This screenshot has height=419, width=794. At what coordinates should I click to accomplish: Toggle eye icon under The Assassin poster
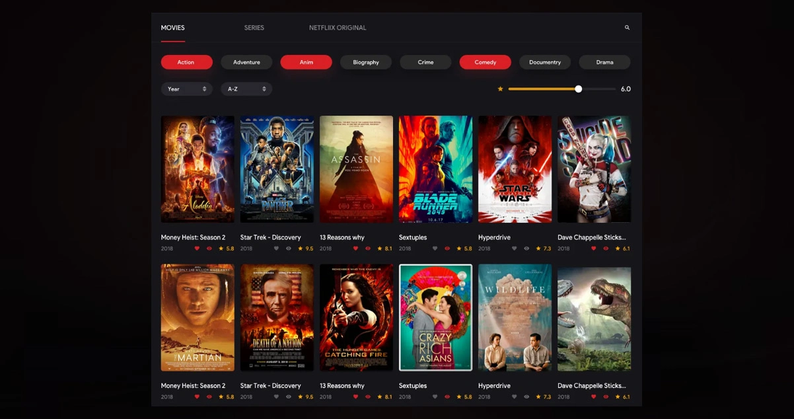(367, 248)
